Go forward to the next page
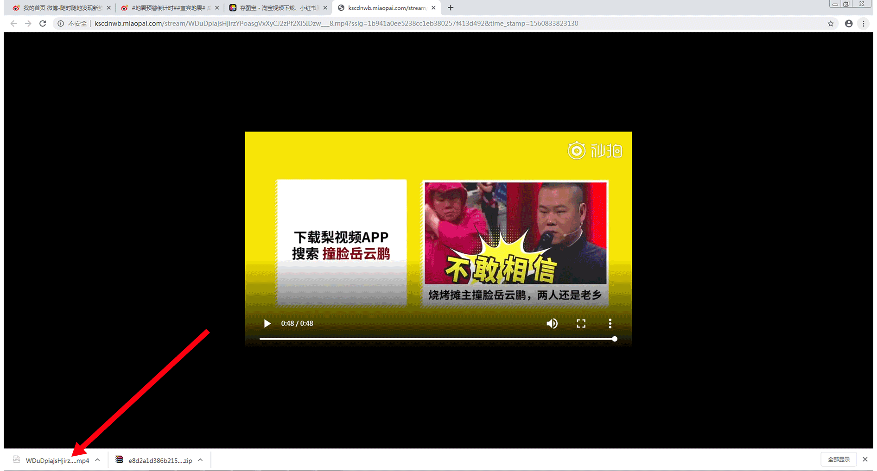This screenshot has width=877, height=471. (x=28, y=24)
